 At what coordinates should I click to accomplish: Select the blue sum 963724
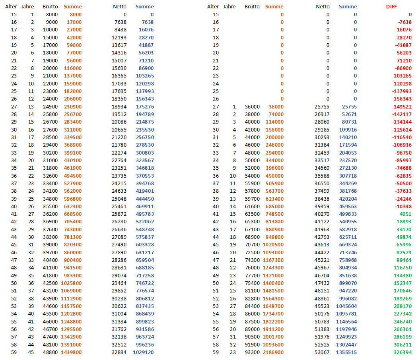[x=145, y=337]
